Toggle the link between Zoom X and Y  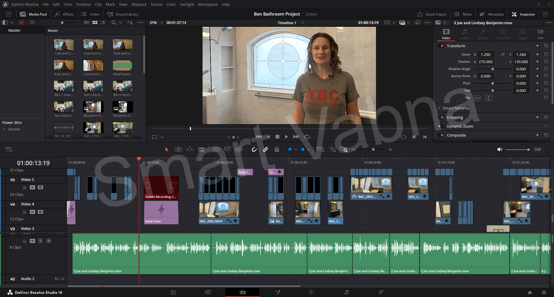(503, 54)
